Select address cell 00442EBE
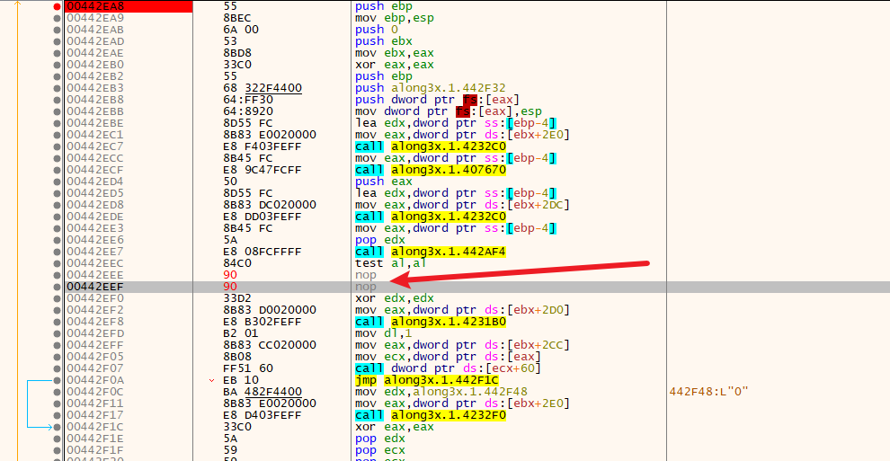The image size is (890, 461). point(95,123)
